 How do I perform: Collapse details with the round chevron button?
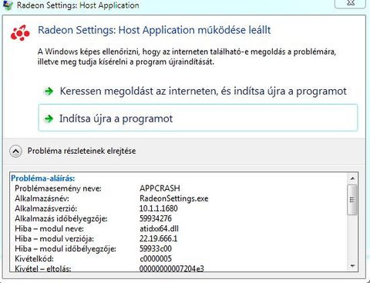point(15,151)
